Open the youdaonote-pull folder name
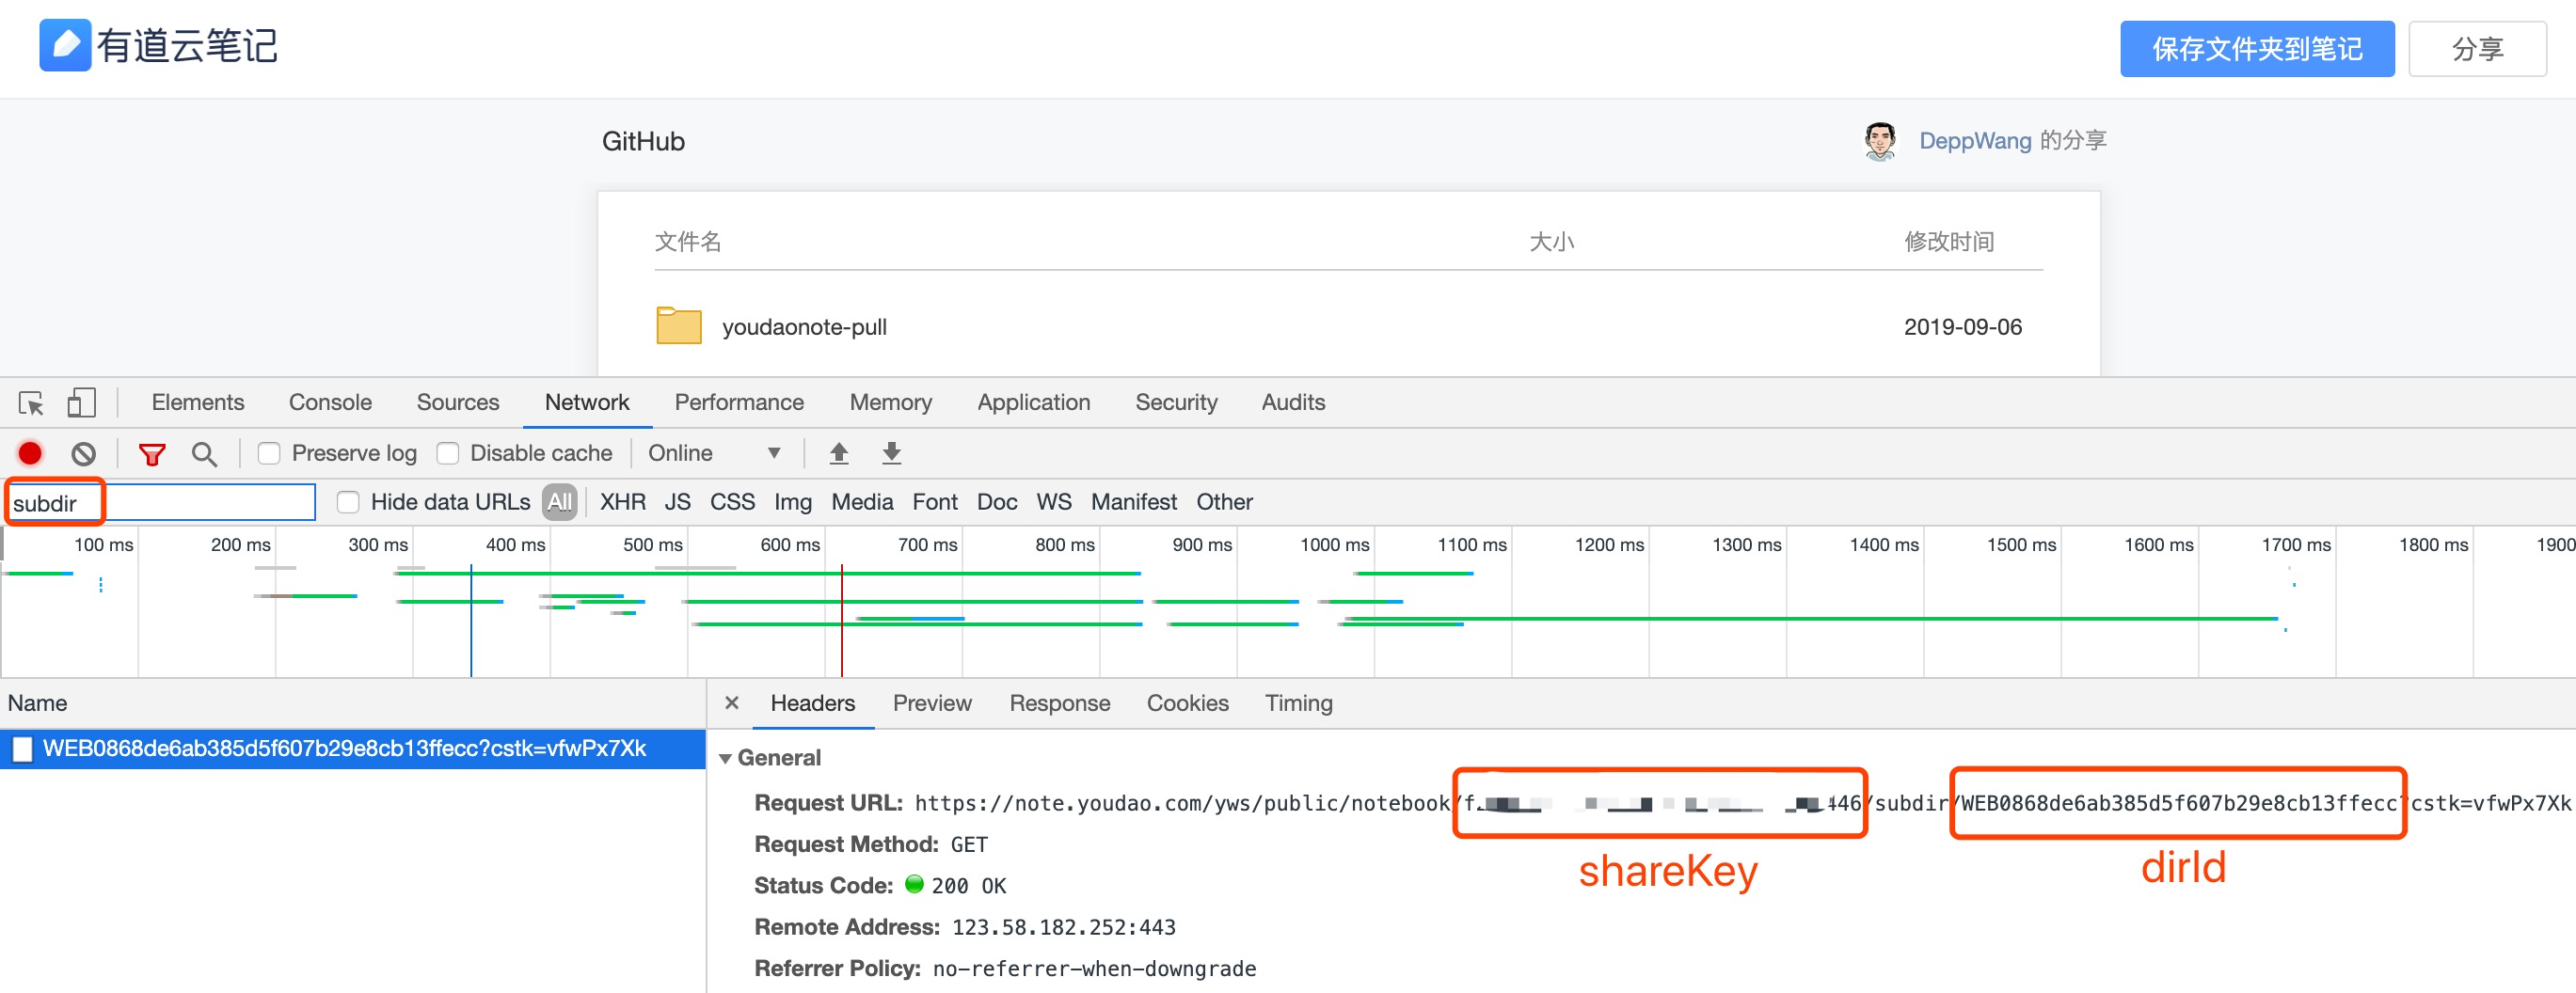2576x993 pixels. click(x=804, y=326)
